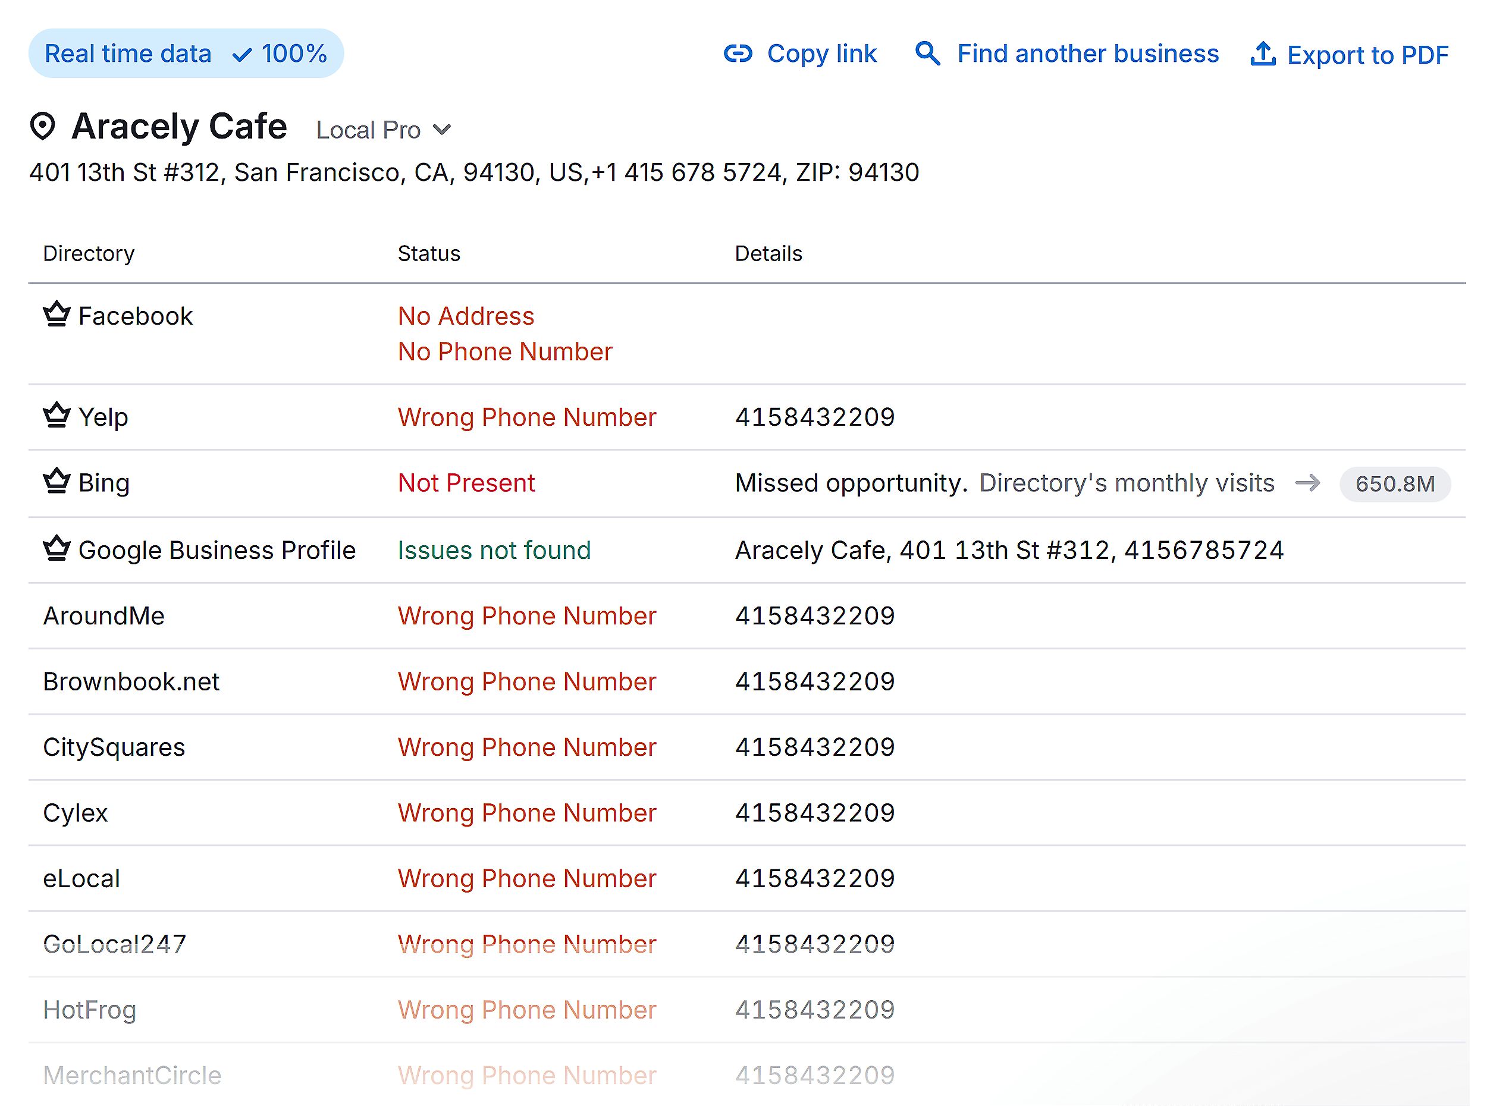Click the Brownbook.net directory name
1487x1106 pixels.
point(131,681)
